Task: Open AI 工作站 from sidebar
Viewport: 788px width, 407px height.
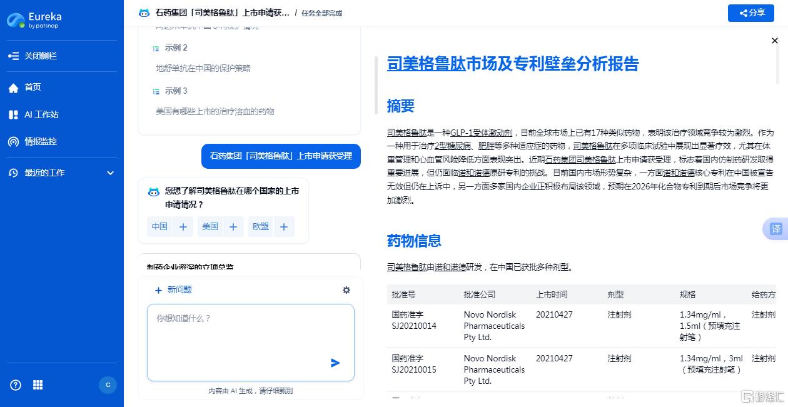Action: (33, 114)
